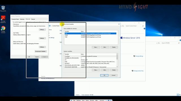Viewport: 181px width, 101px height.
Task: Click the Search Control Panel magnifier icon
Action: (x=143, y=26)
